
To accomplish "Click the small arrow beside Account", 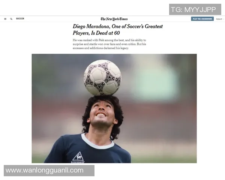I will coord(223,19).
